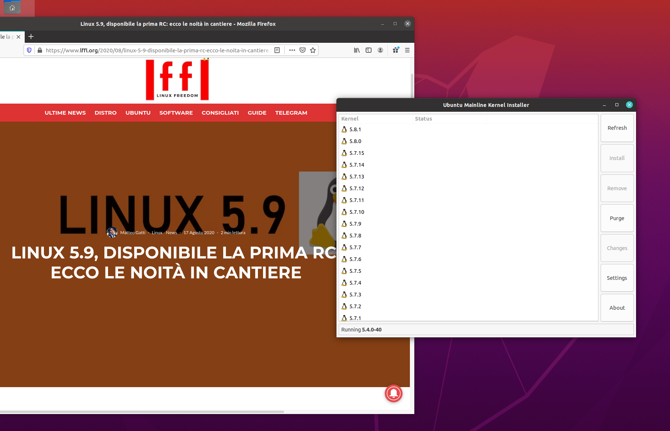This screenshot has width=670, height=431.
Task: Save the page to Pocket
Action: click(x=303, y=50)
